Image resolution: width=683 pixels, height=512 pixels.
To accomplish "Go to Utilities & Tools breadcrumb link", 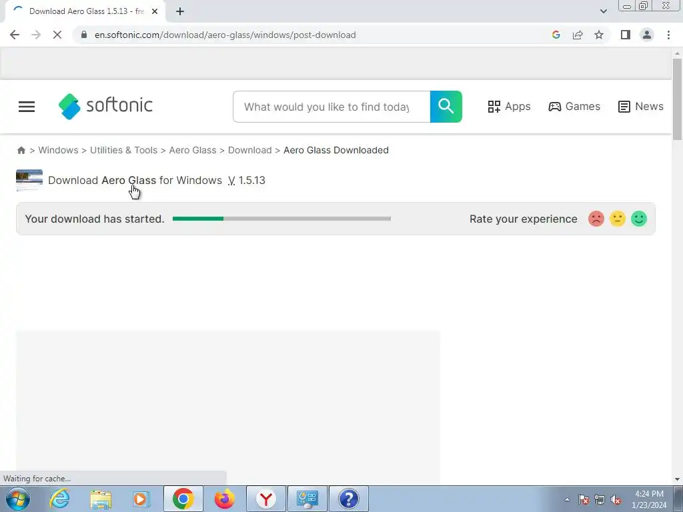I will click(x=123, y=150).
